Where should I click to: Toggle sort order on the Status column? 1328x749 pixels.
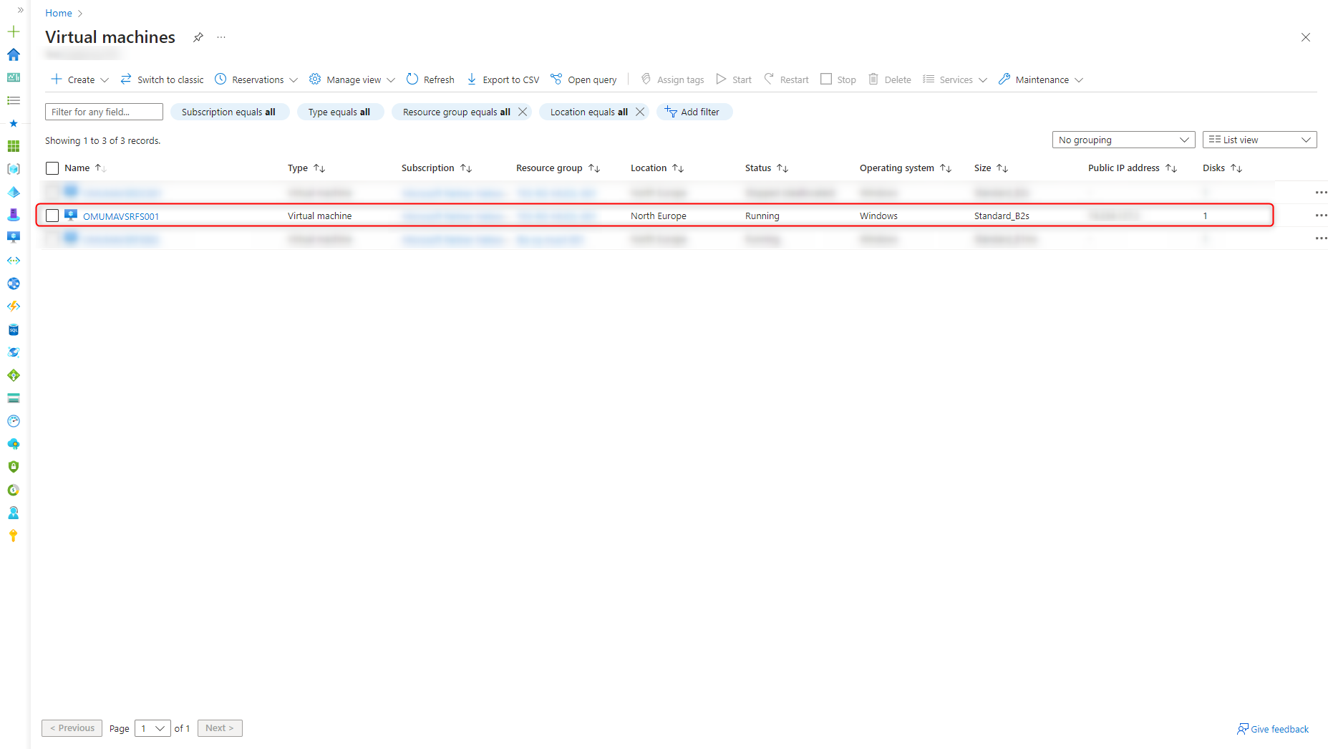(783, 168)
